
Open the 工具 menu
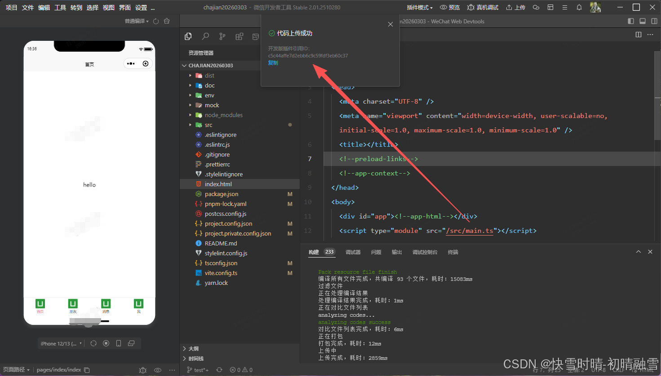coord(60,8)
